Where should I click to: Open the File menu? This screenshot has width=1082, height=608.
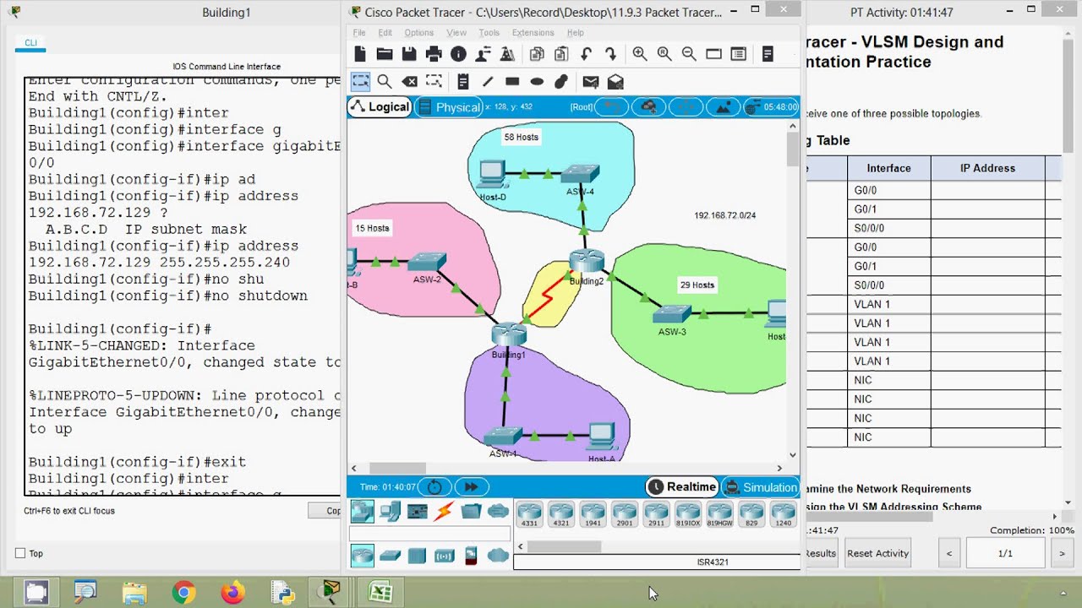click(359, 33)
